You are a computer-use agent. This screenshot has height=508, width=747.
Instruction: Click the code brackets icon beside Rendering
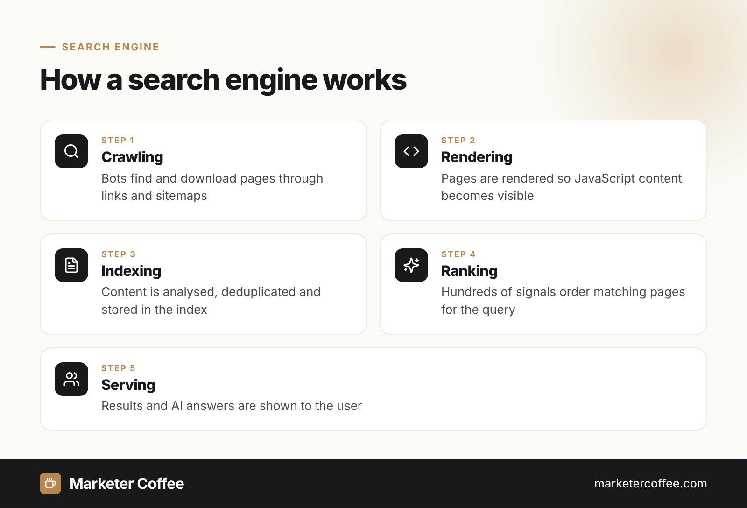coord(411,151)
